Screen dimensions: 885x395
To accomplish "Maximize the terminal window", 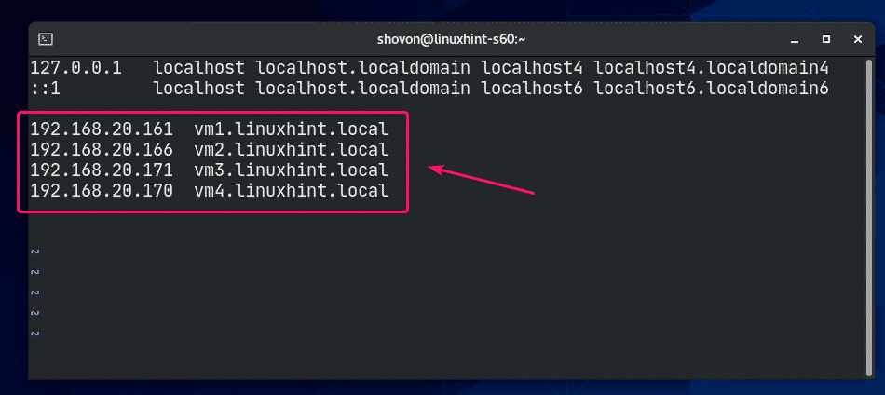I will click(826, 39).
